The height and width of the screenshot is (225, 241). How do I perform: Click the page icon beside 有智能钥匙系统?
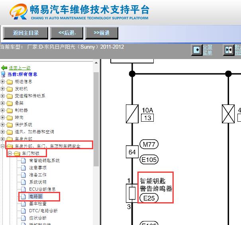(24, 160)
